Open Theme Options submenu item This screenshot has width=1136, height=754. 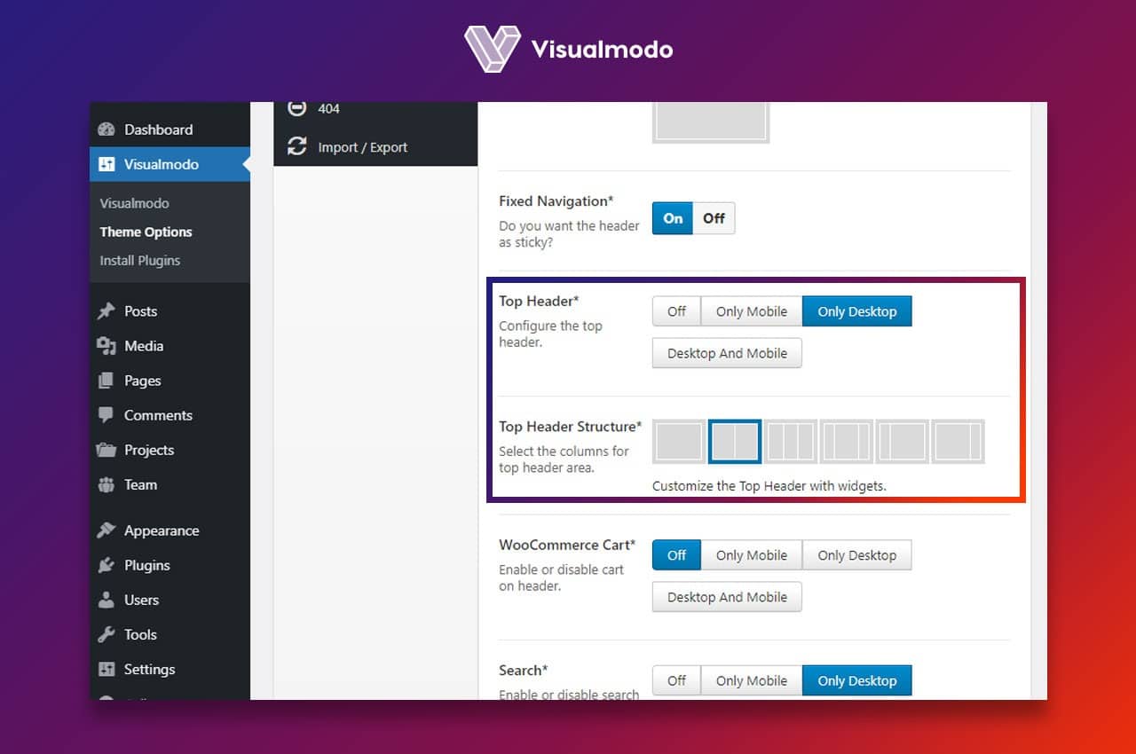click(x=146, y=232)
